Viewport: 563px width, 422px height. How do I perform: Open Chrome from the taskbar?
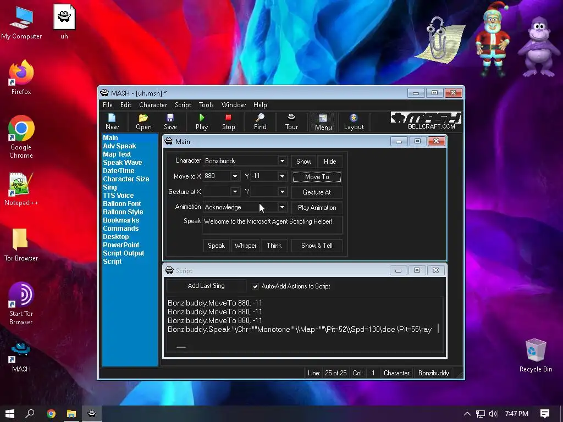51,414
